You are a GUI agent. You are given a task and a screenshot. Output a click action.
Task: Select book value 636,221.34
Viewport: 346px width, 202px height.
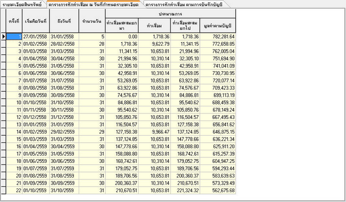(218, 139)
